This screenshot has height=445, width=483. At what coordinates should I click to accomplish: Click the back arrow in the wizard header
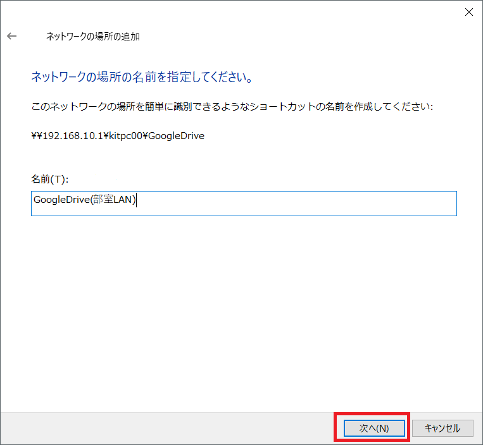coord(11,36)
